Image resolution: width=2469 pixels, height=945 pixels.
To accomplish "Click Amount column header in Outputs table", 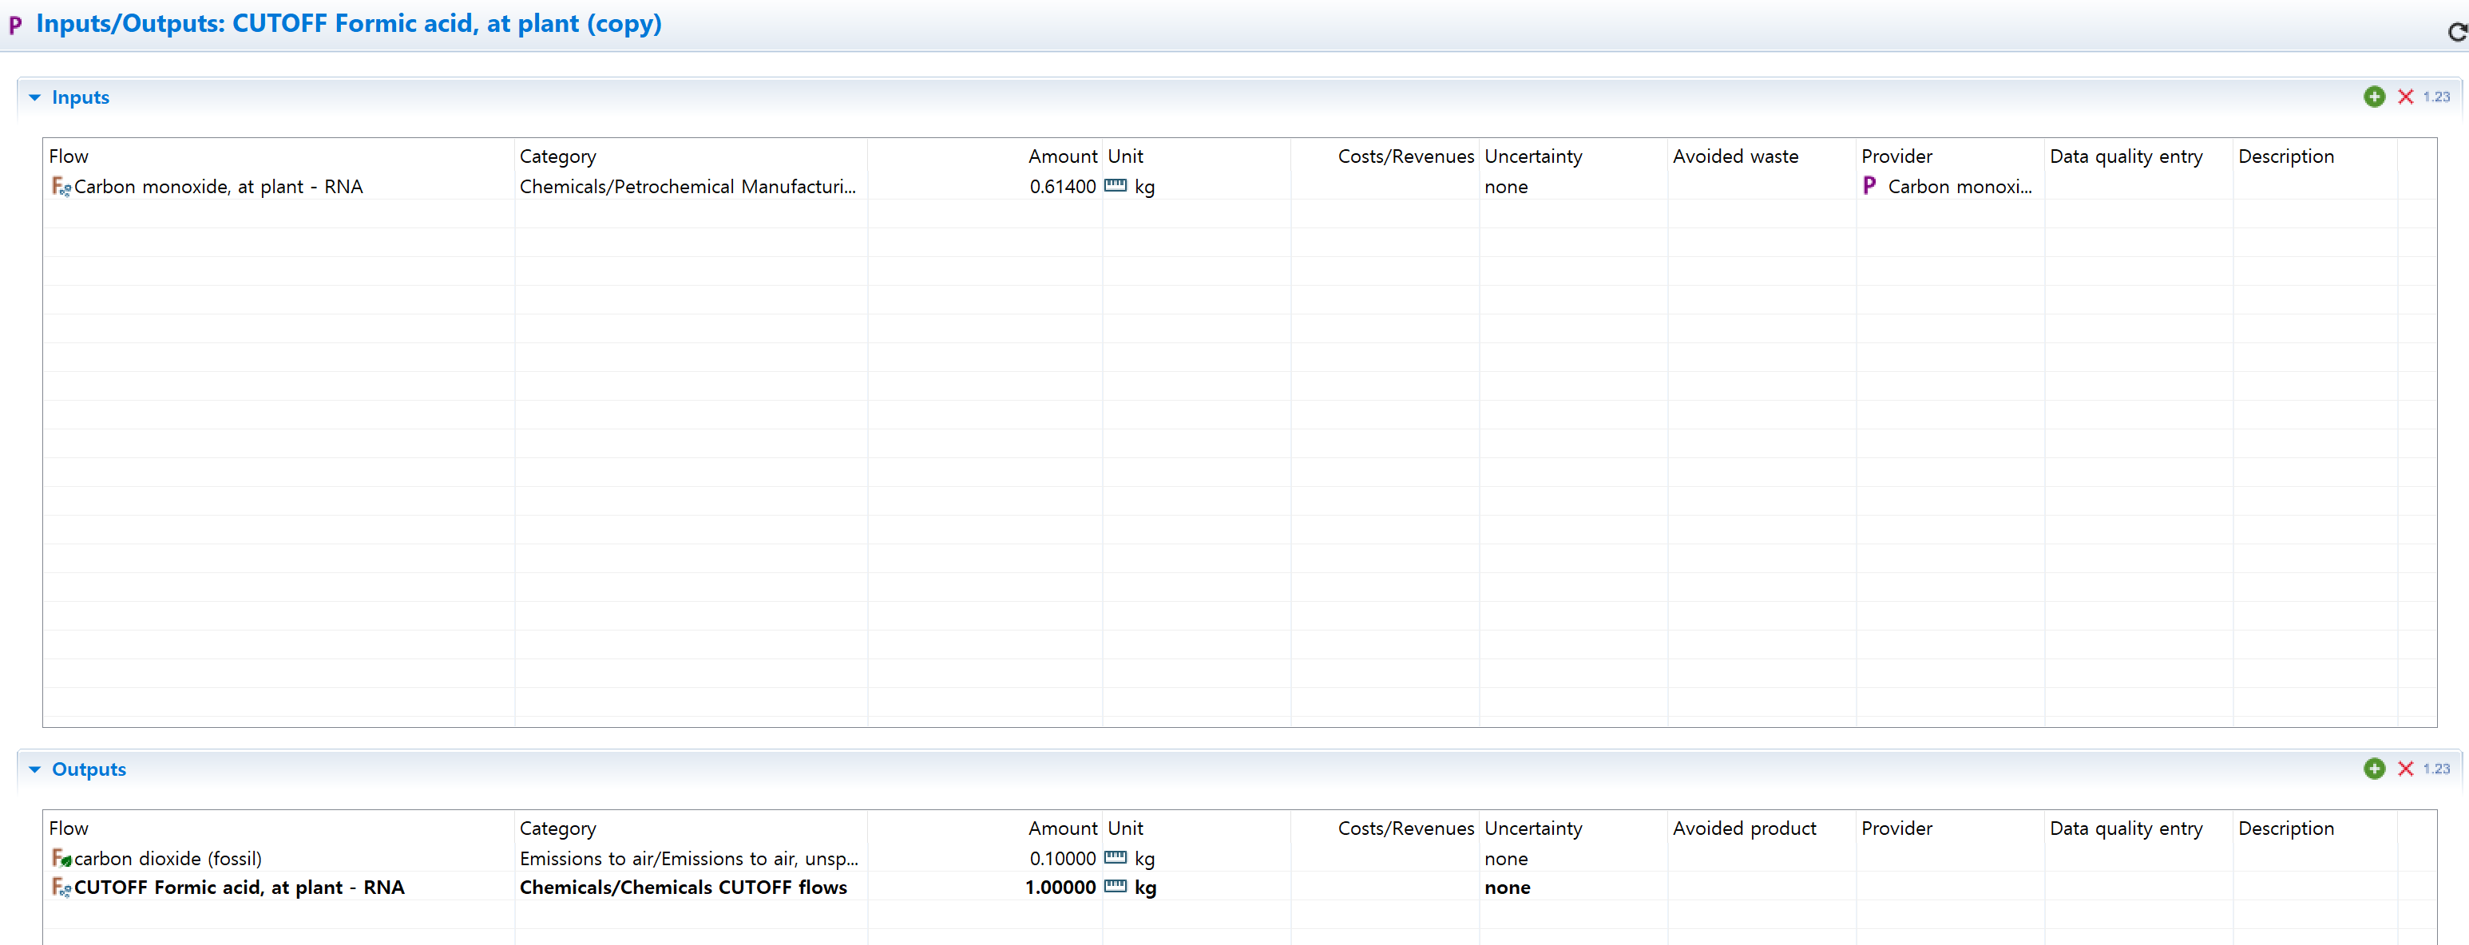I will tap(1062, 828).
